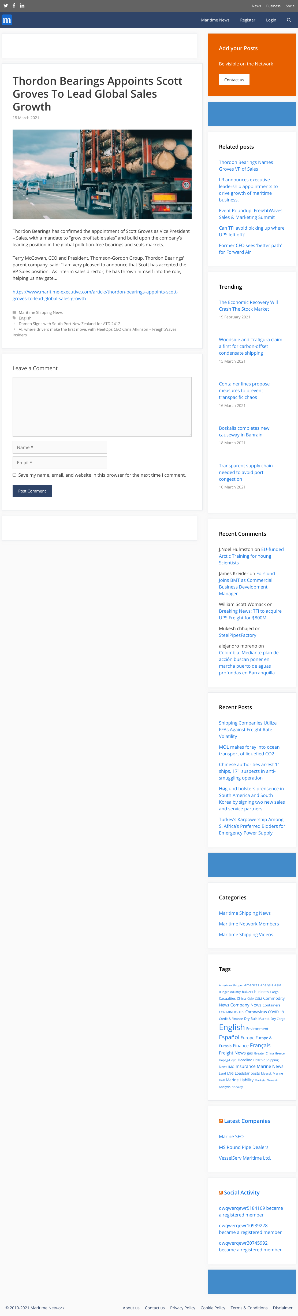Select the large English tag
The width and height of the screenshot is (298, 1316).
tap(232, 1027)
